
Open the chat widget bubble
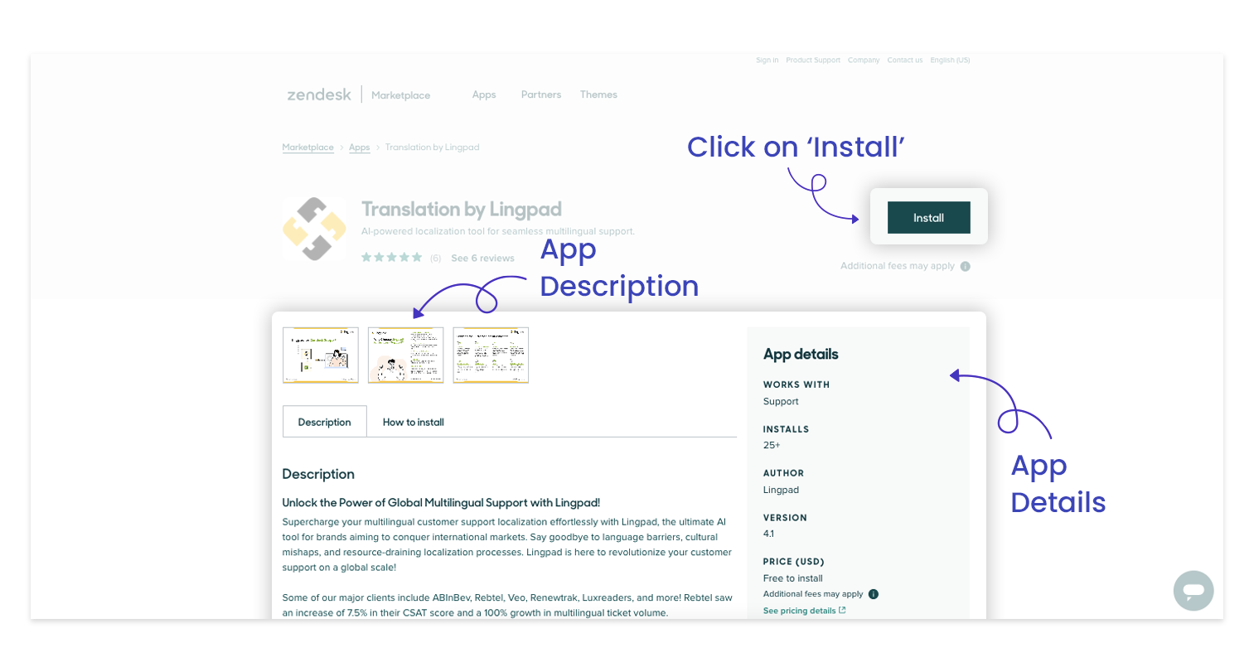click(x=1193, y=591)
